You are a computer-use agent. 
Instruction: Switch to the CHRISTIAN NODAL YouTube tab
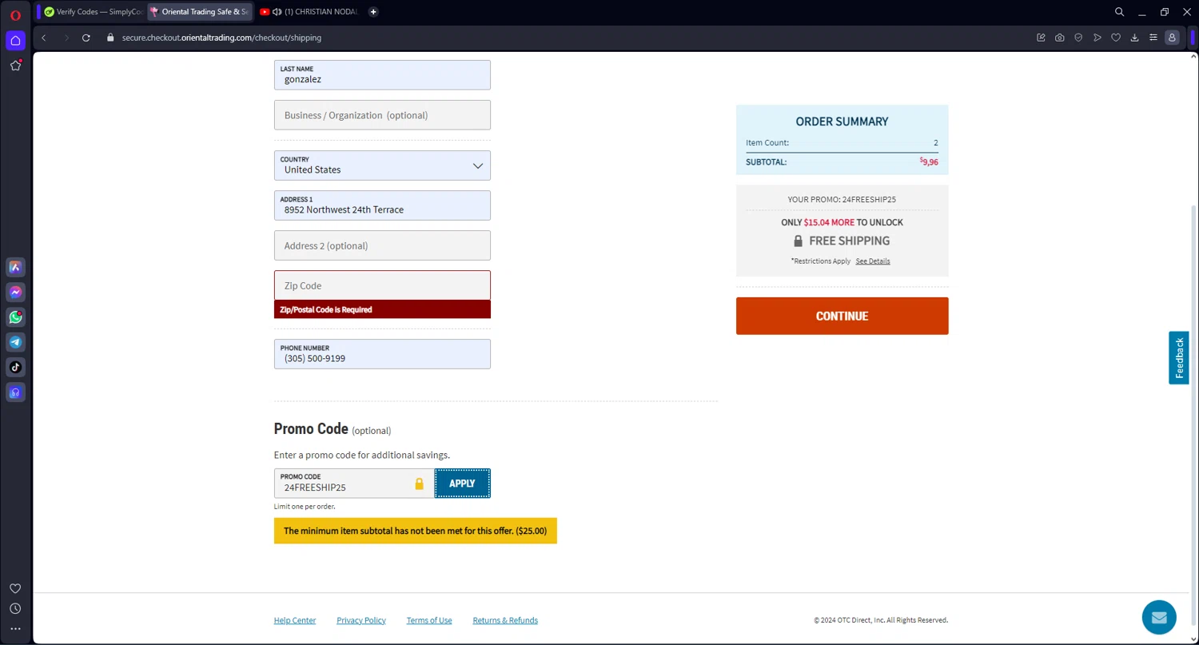pos(309,12)
